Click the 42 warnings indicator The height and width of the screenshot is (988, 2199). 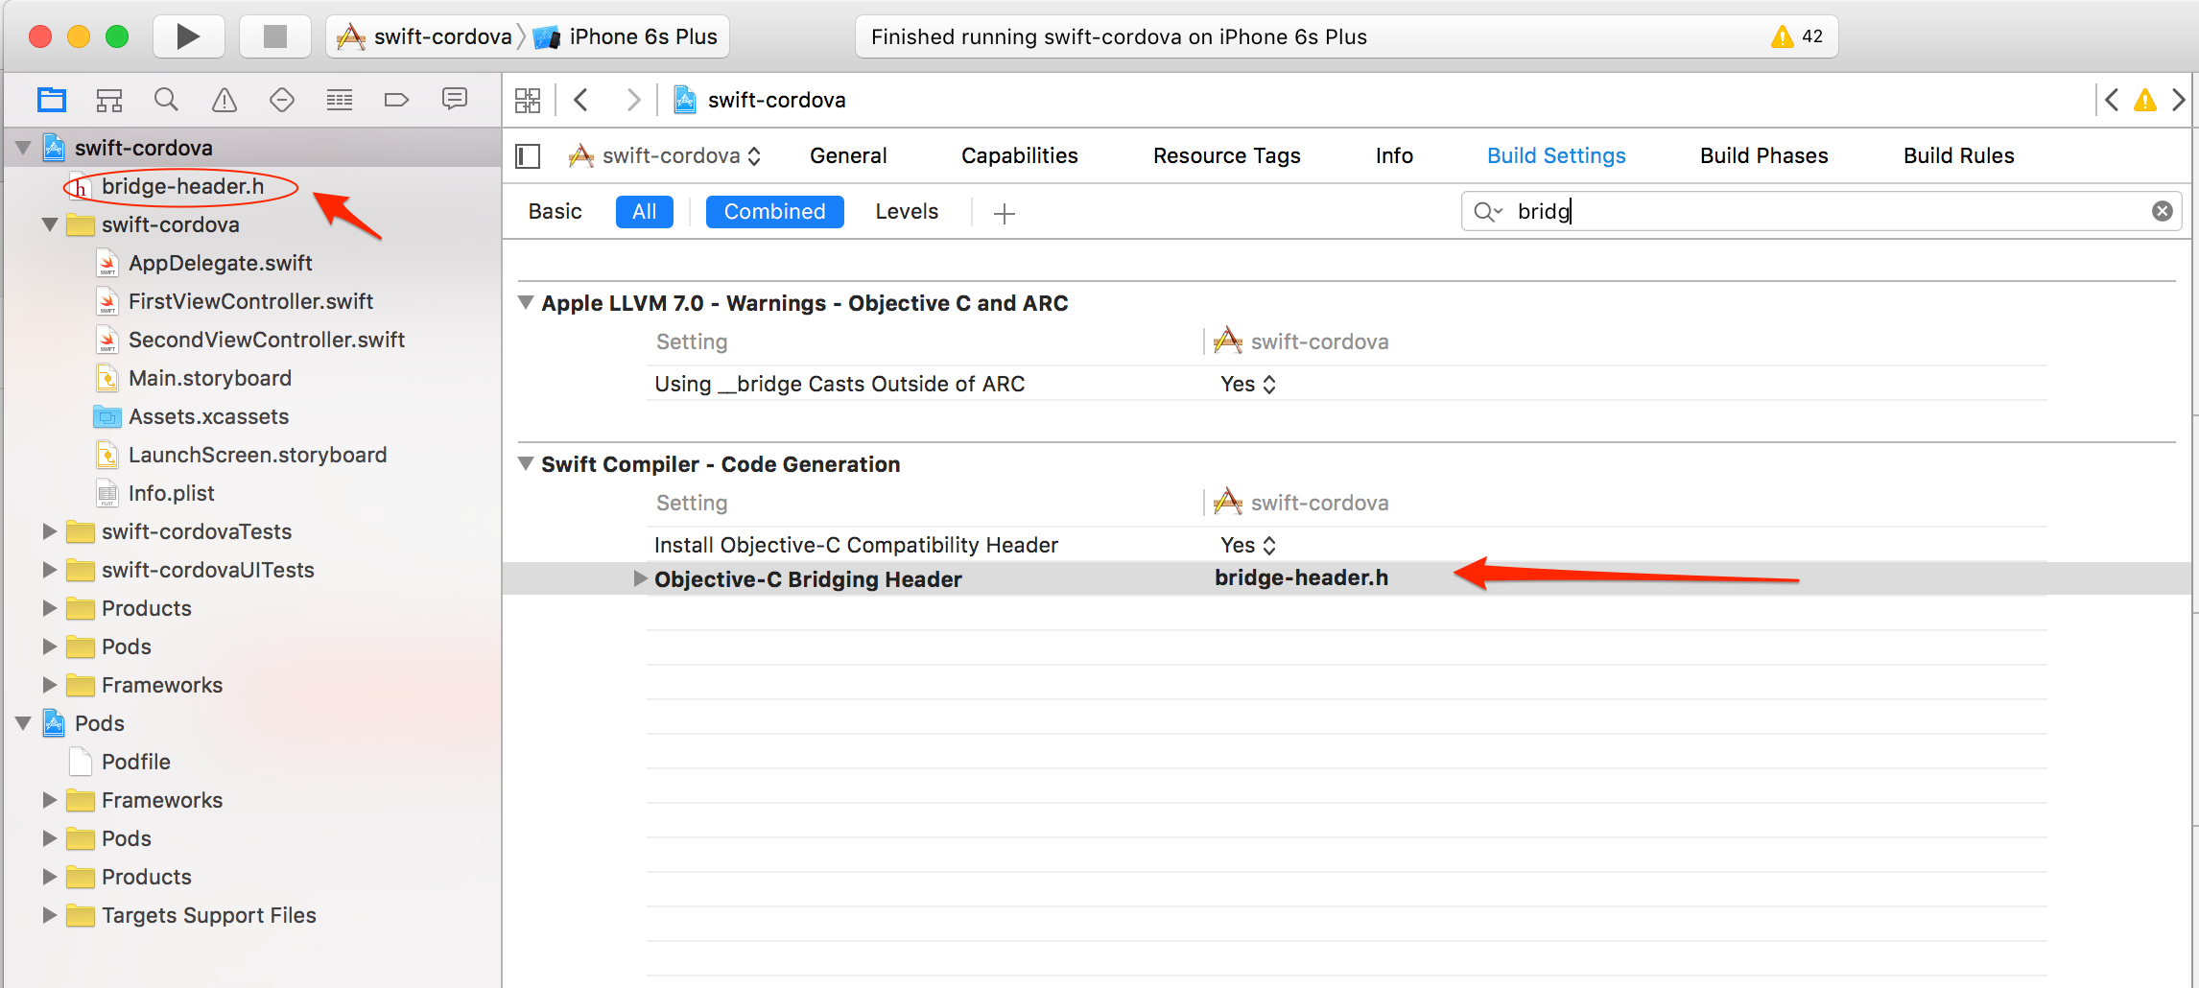click(1797, 36)
